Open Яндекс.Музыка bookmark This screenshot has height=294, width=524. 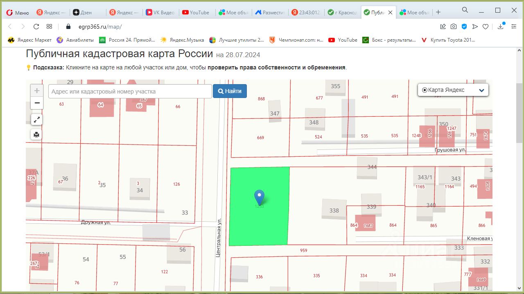coord(182,40)
